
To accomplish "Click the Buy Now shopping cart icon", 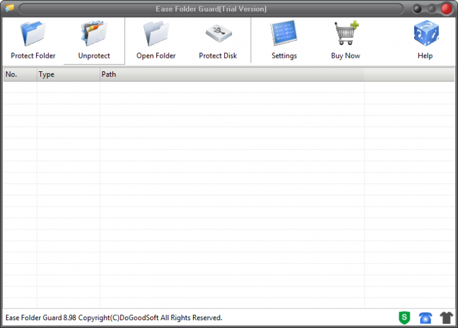I will (346, 33).
